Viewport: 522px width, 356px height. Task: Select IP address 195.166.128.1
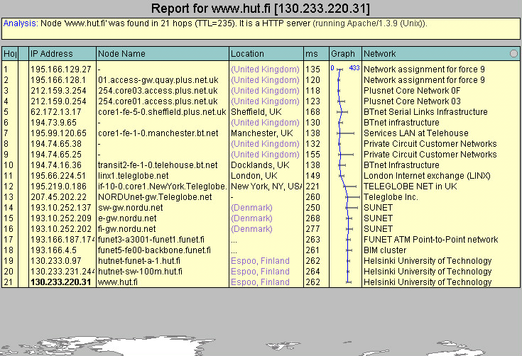58,79
